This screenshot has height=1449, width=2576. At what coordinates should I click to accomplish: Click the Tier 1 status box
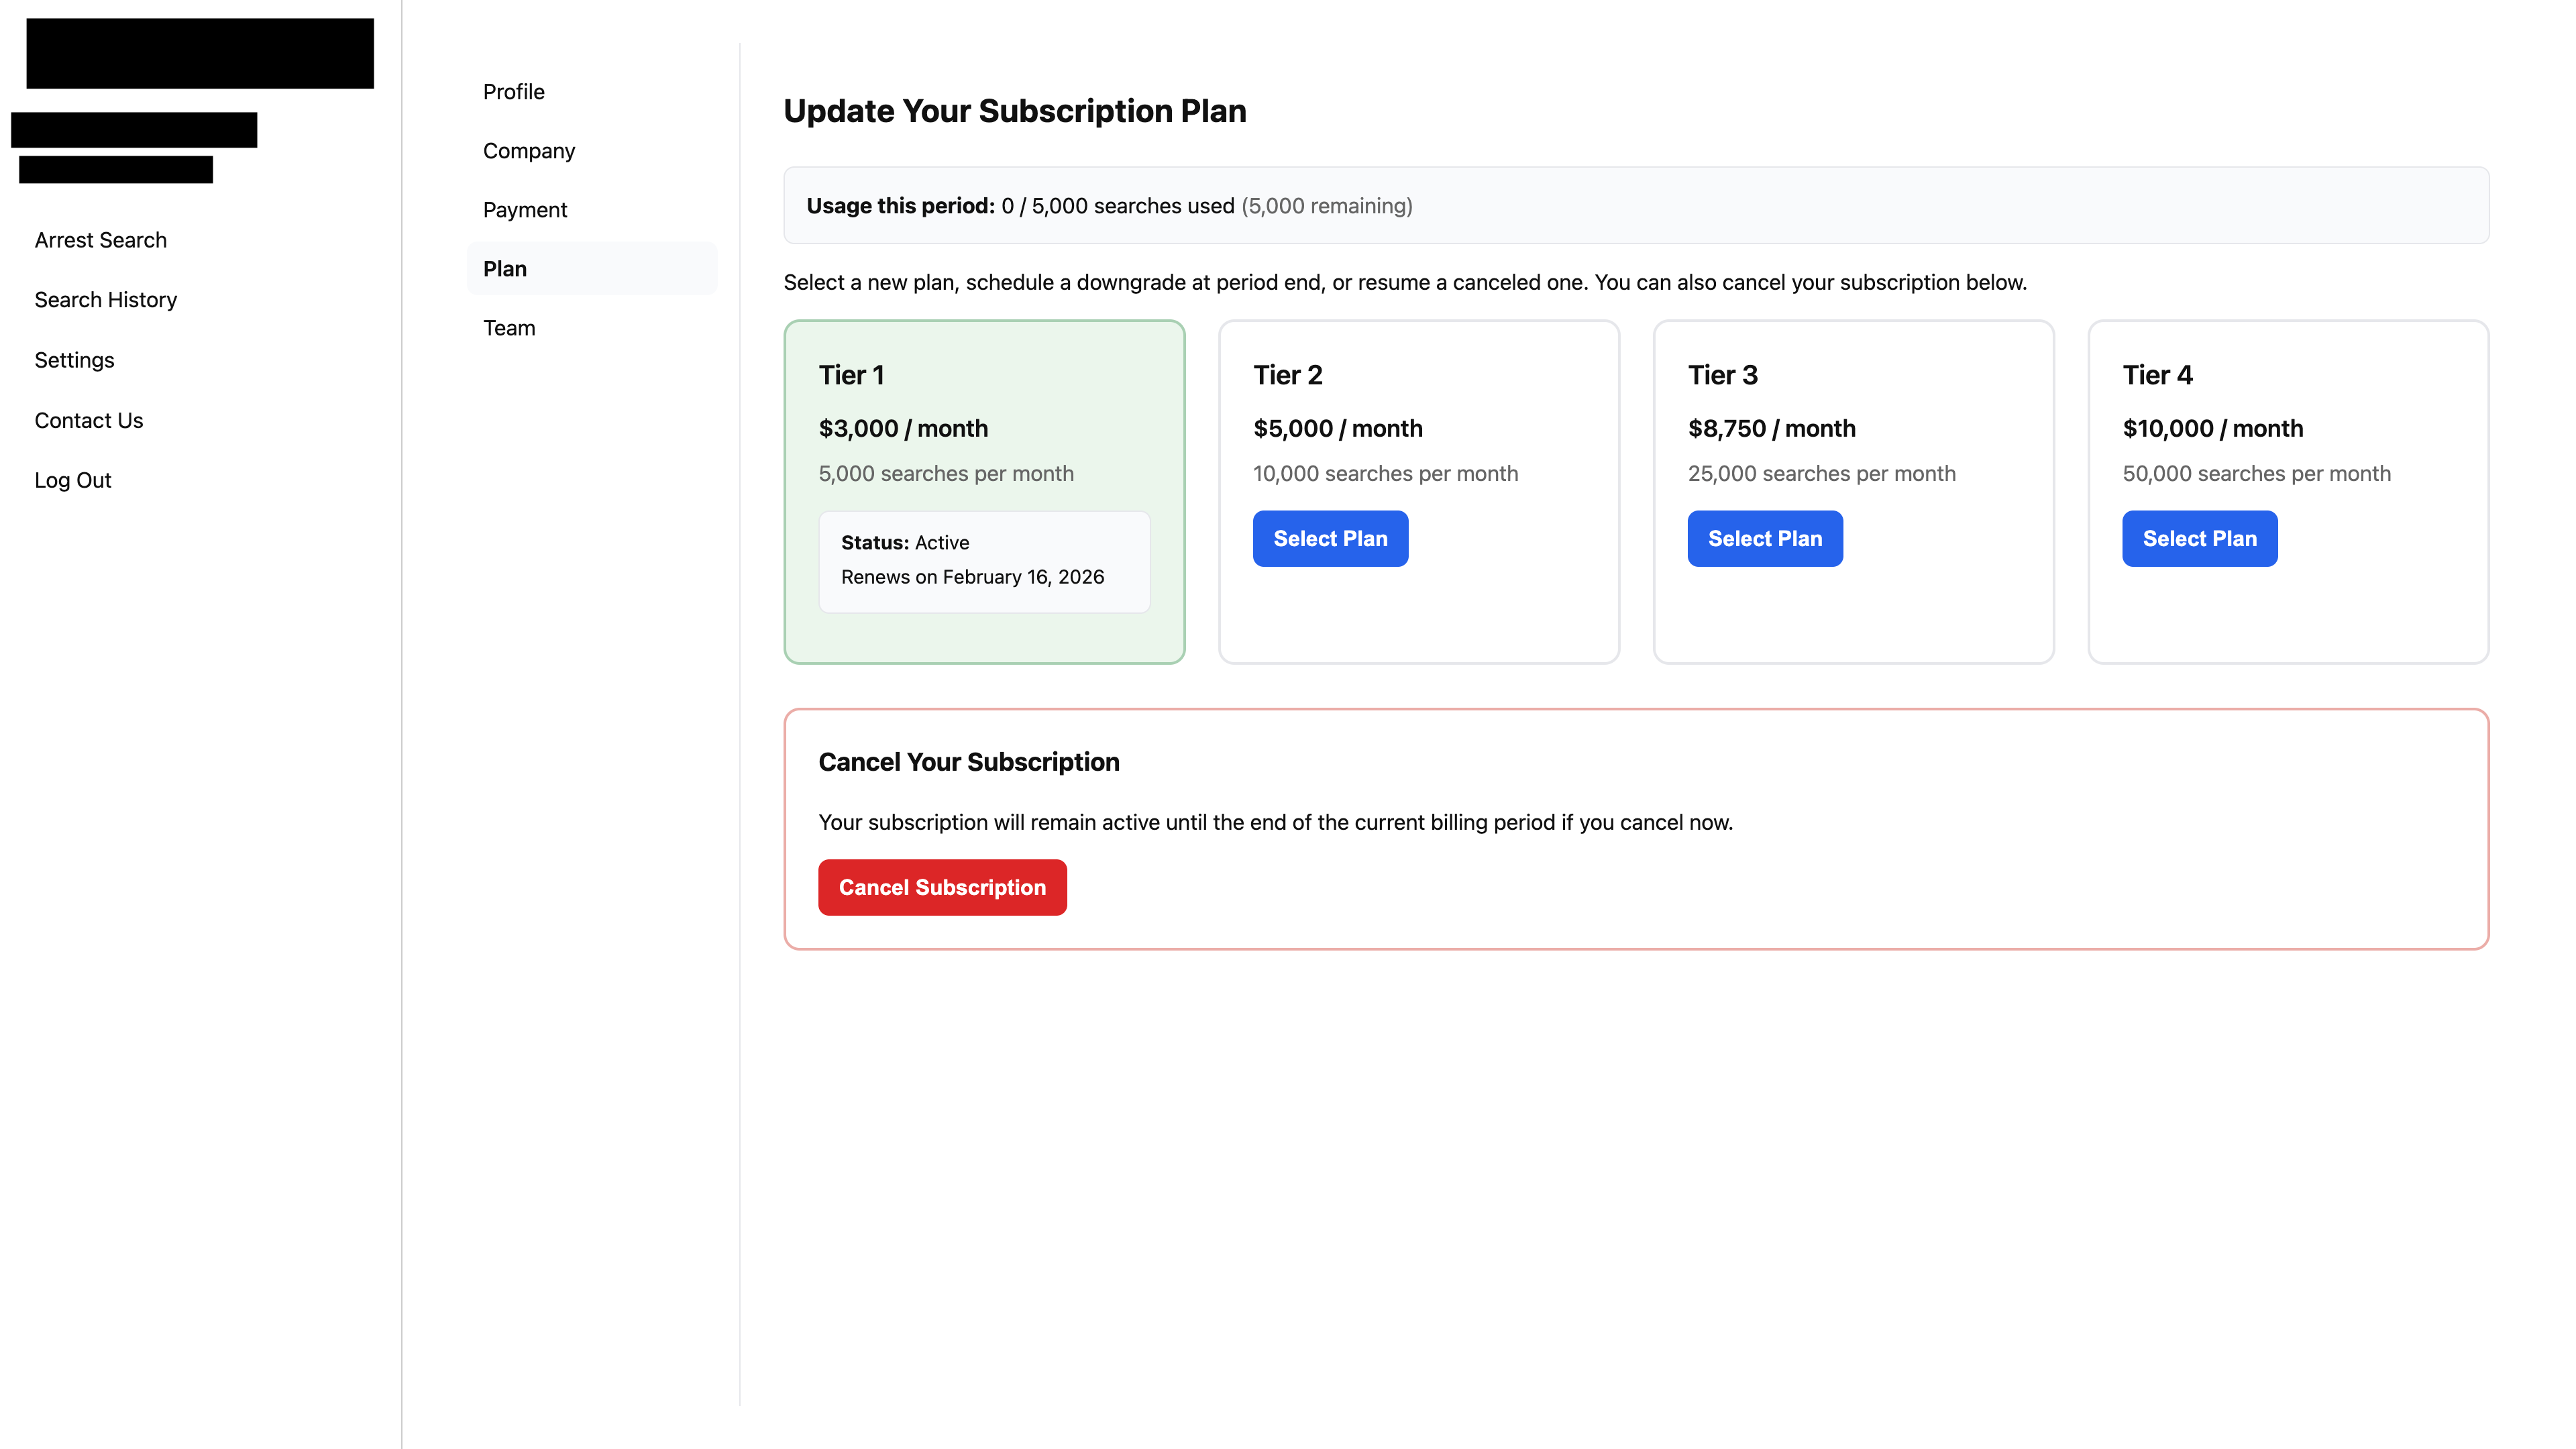click(x=984, y=560)
